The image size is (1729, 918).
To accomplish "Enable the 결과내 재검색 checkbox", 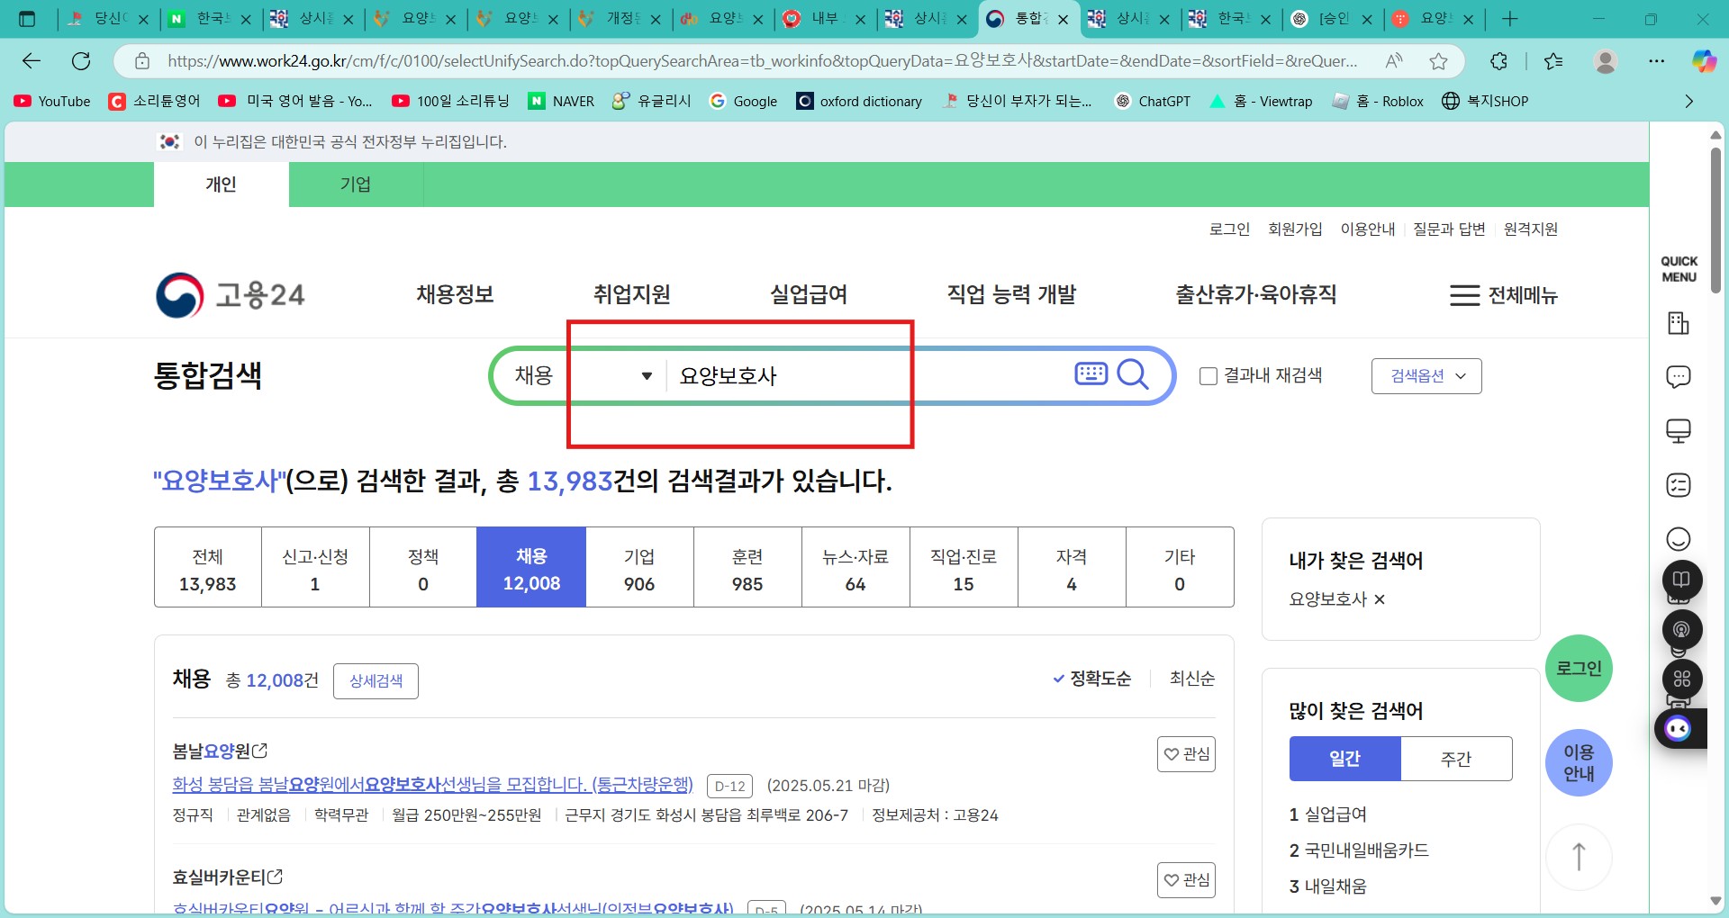I will [1208, 375].
